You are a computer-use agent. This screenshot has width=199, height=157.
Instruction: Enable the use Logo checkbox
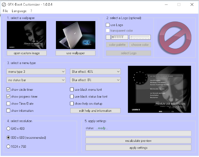108,25
